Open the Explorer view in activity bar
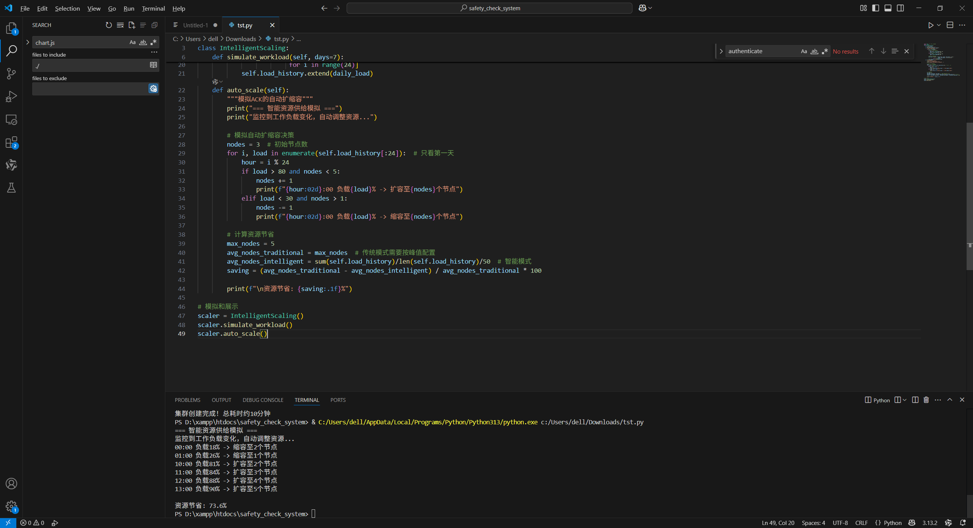 (11, 28)
